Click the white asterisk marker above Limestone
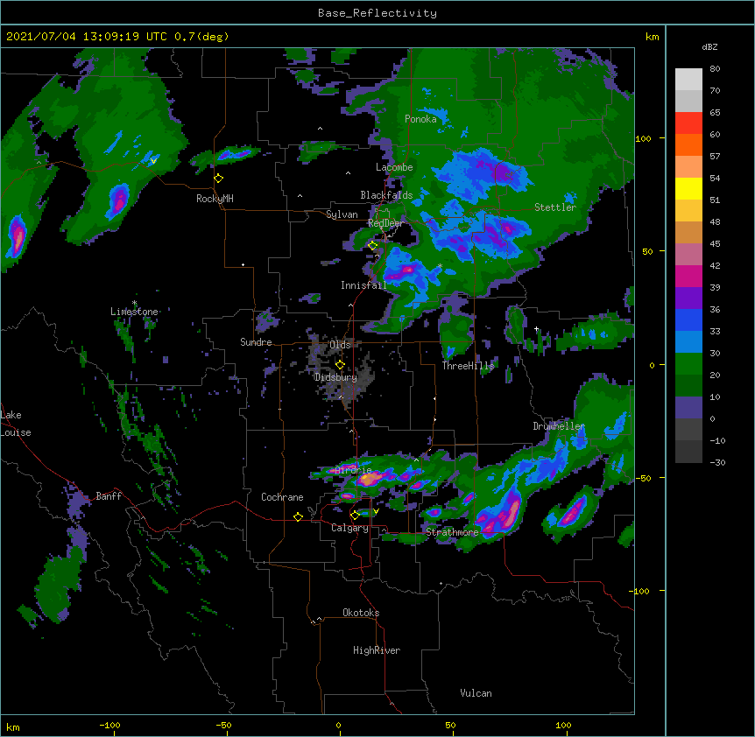 click(x=134, y=303)
